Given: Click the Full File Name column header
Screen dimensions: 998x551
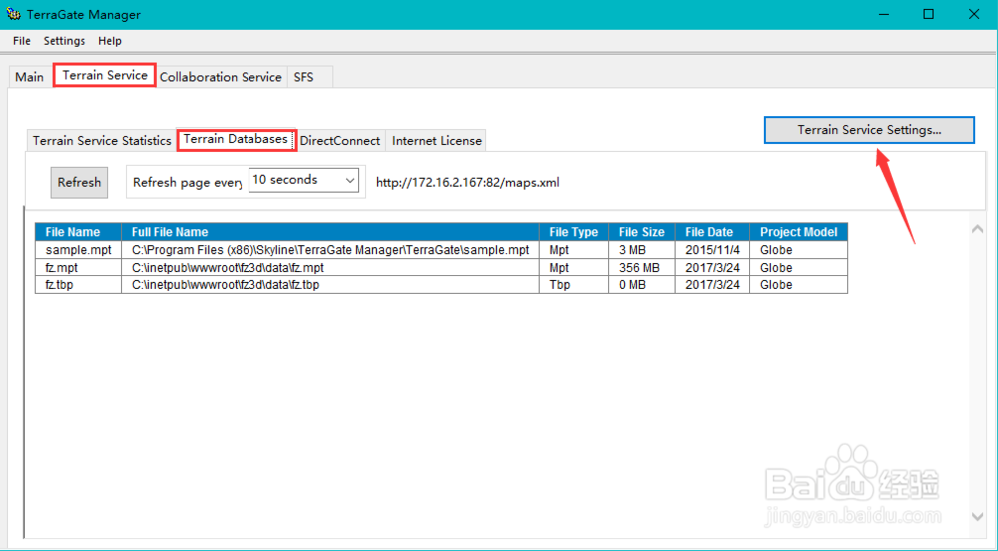Looking at the screenshot, I should (329, 232).
